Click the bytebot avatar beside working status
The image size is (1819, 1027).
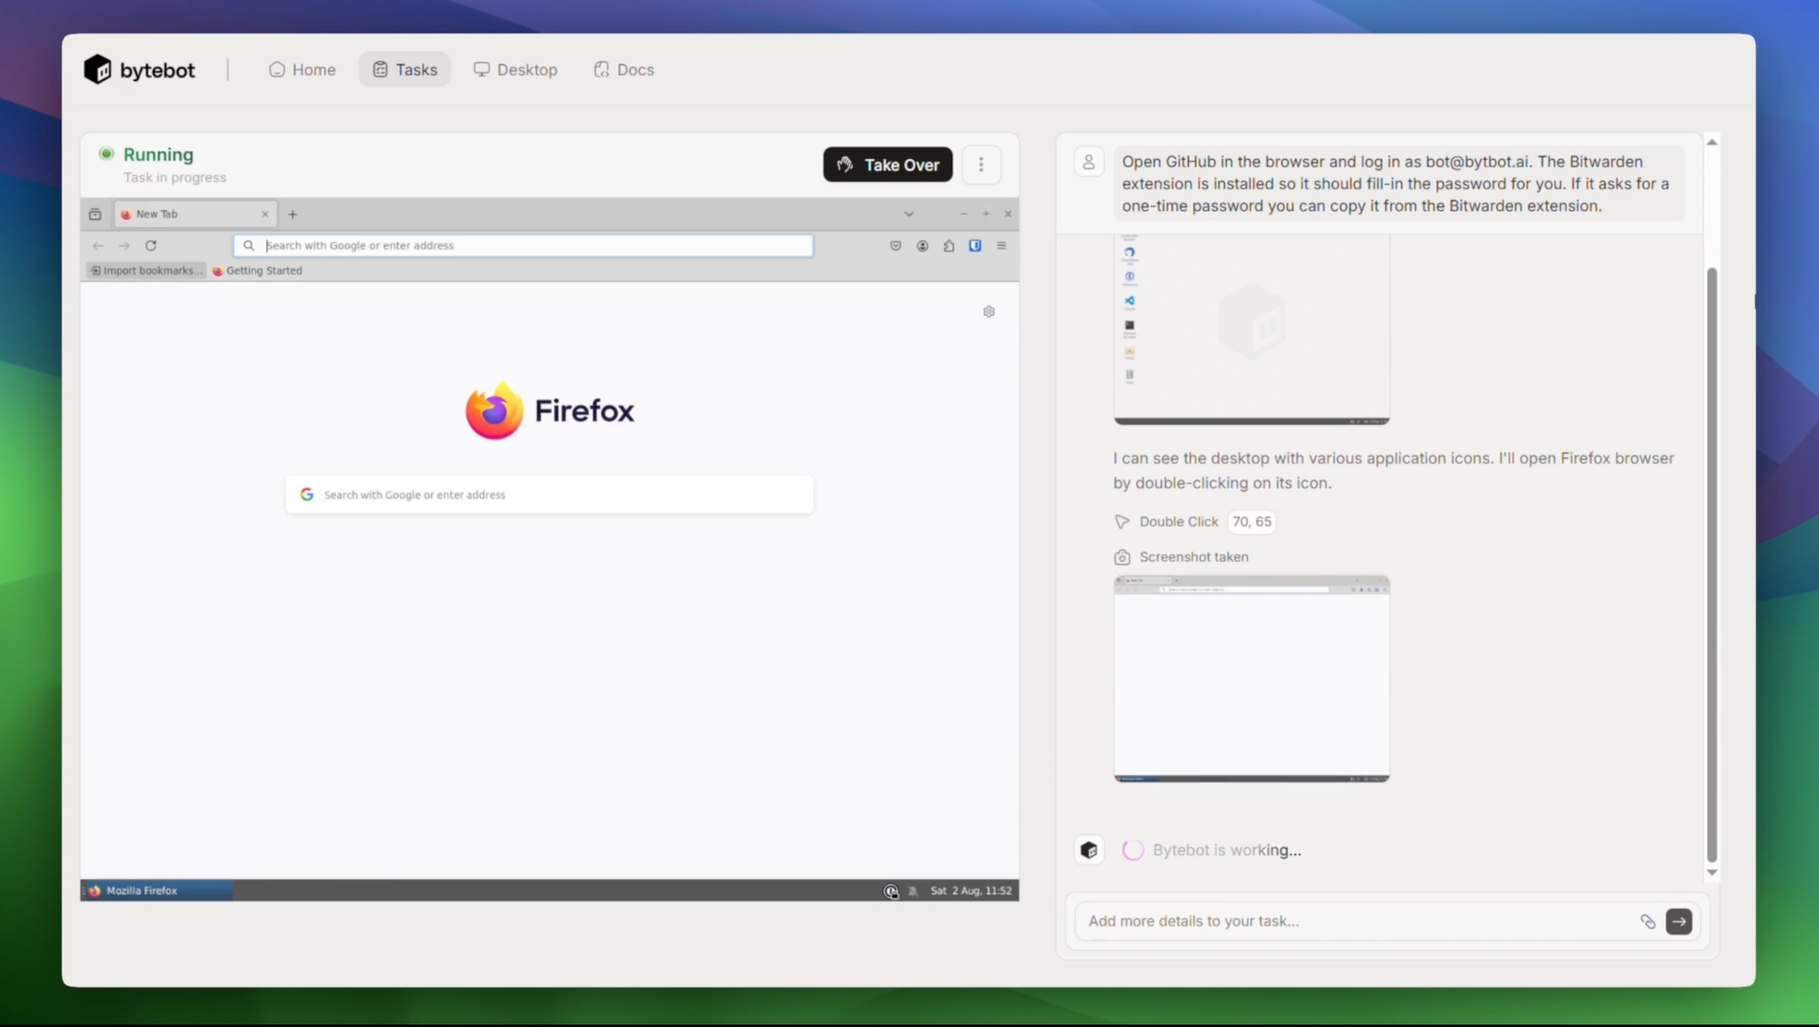coord(1089,850)
